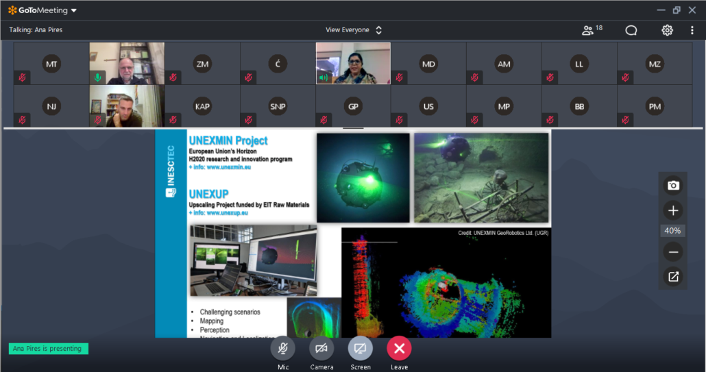Select MT participant tile

pyautogui.click(x=51, y=64)
